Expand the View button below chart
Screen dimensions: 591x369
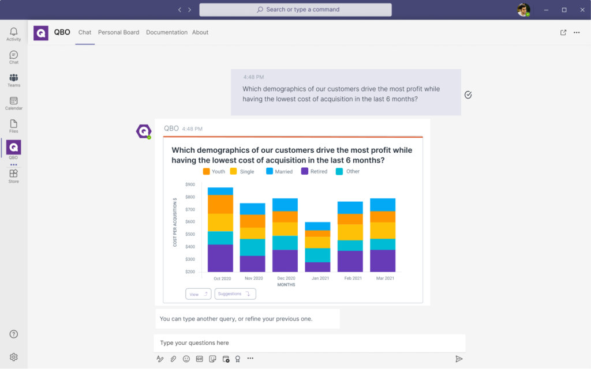198,294
